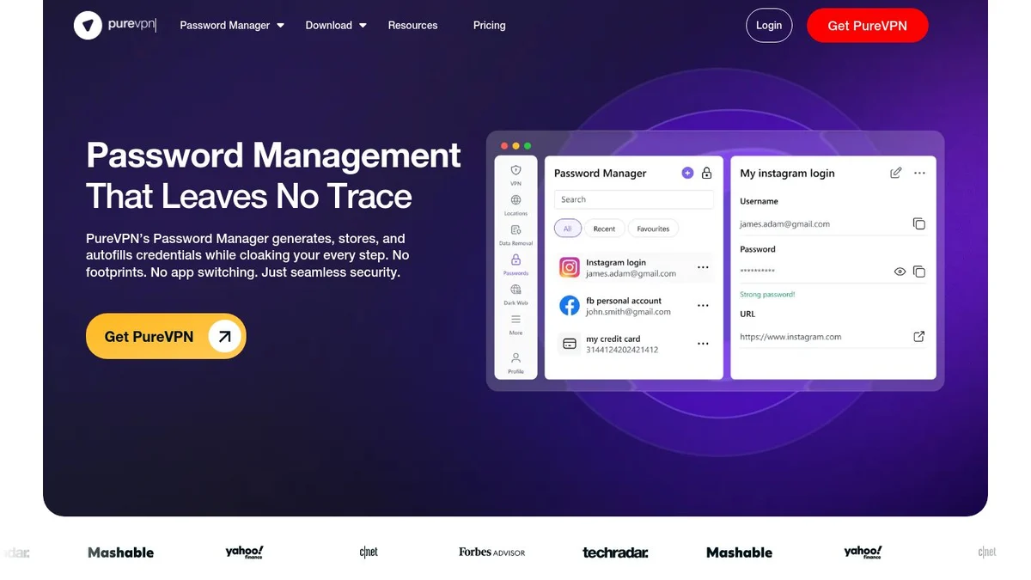Select the Passwords lock icon in sidebar
1031x580 pixels.
[515, 259]
